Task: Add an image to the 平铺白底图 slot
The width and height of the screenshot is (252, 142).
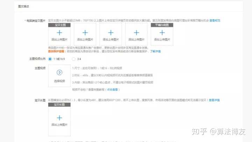Action: point(162,34)
